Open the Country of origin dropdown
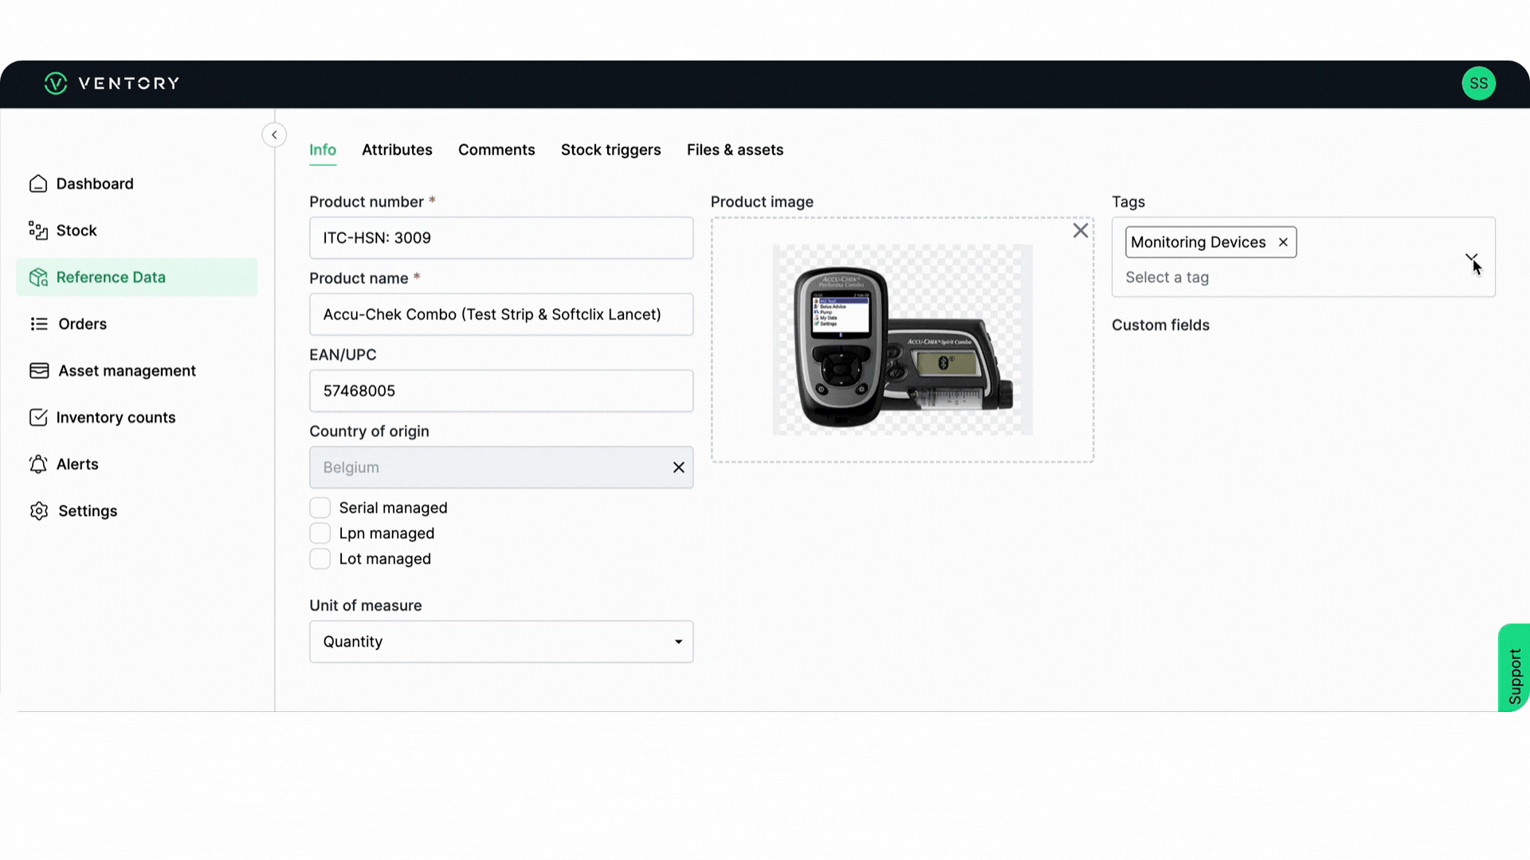The width and height of the screenshot is (1530, 860). pos(501,467)
